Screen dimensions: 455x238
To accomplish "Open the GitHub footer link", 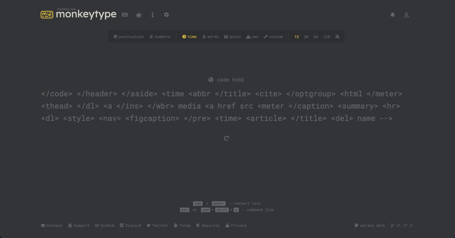I will (104, 225).
